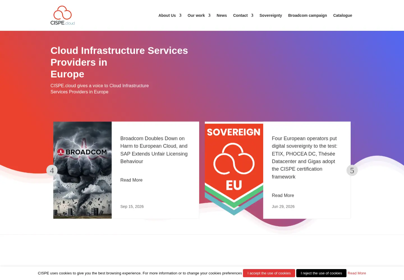404x280 pixels.
Task: Go to next slide arrow
Action: pos(352,170)
